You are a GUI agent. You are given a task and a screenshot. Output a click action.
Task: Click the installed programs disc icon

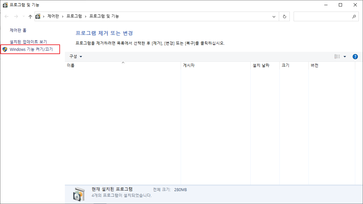tap(79, 194)
